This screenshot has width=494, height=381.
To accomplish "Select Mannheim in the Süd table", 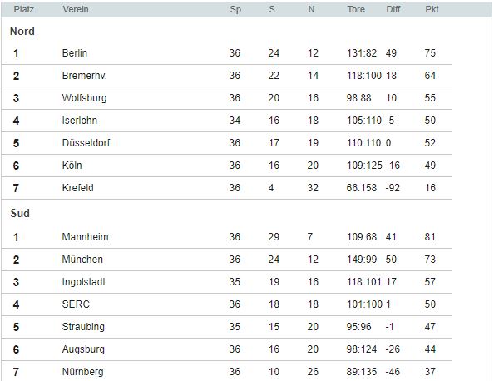I will point(85,236).
